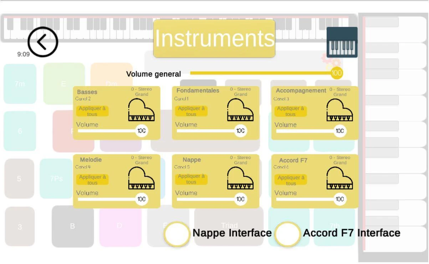Click the back arrow circle icon
Screen dimensions: 429x264
coord(43,42)
